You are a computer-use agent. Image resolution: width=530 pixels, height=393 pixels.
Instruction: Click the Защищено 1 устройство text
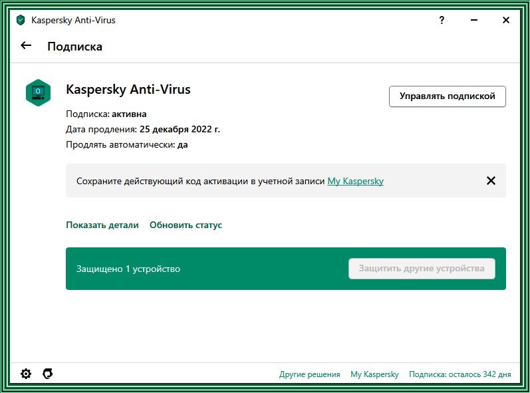(128, 269)
